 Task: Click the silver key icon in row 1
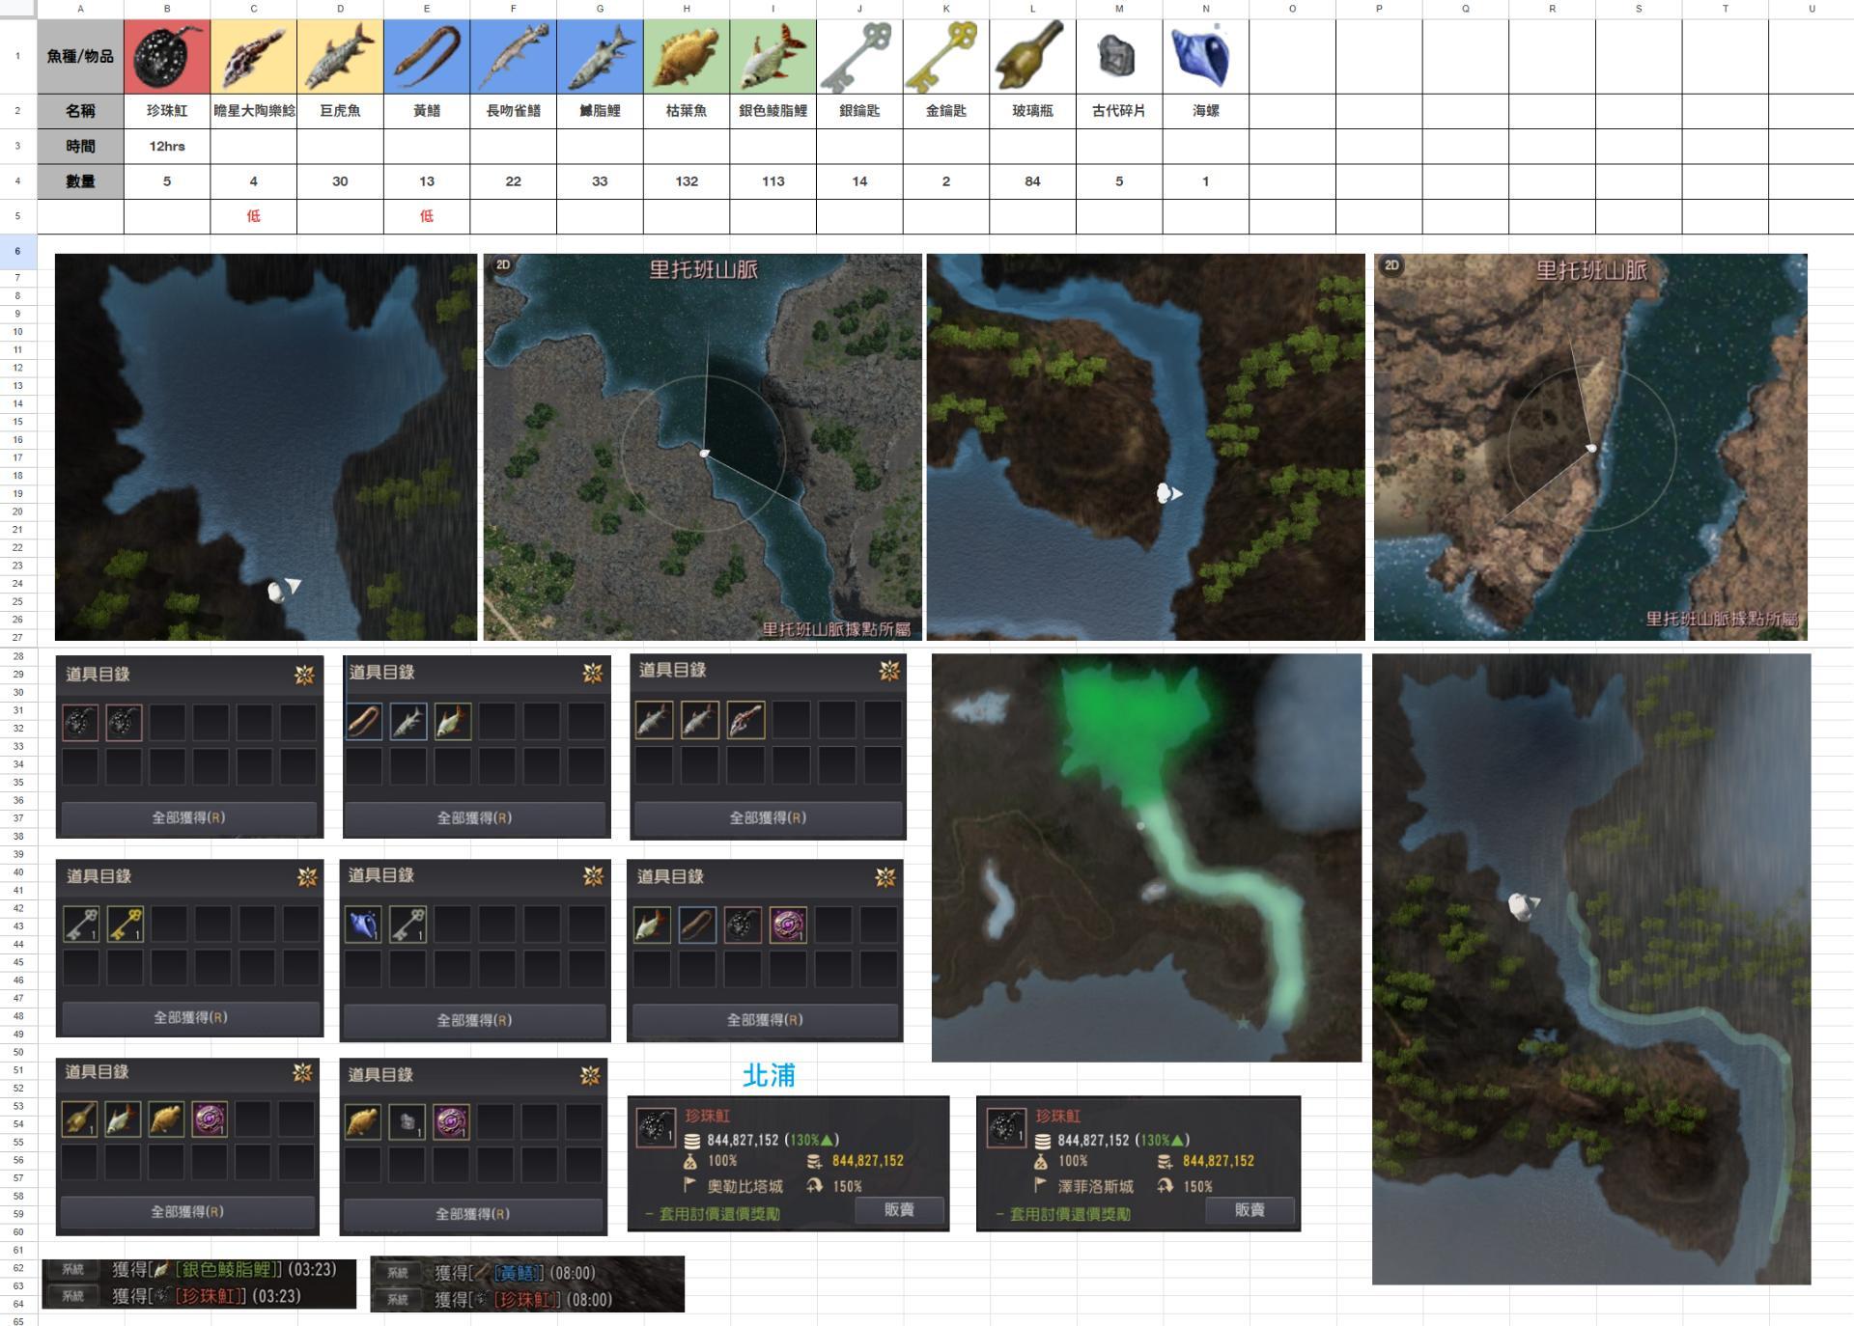tap(858, 56)
